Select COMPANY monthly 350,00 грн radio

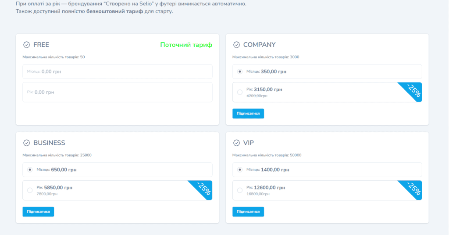click(x=239, y=71)
